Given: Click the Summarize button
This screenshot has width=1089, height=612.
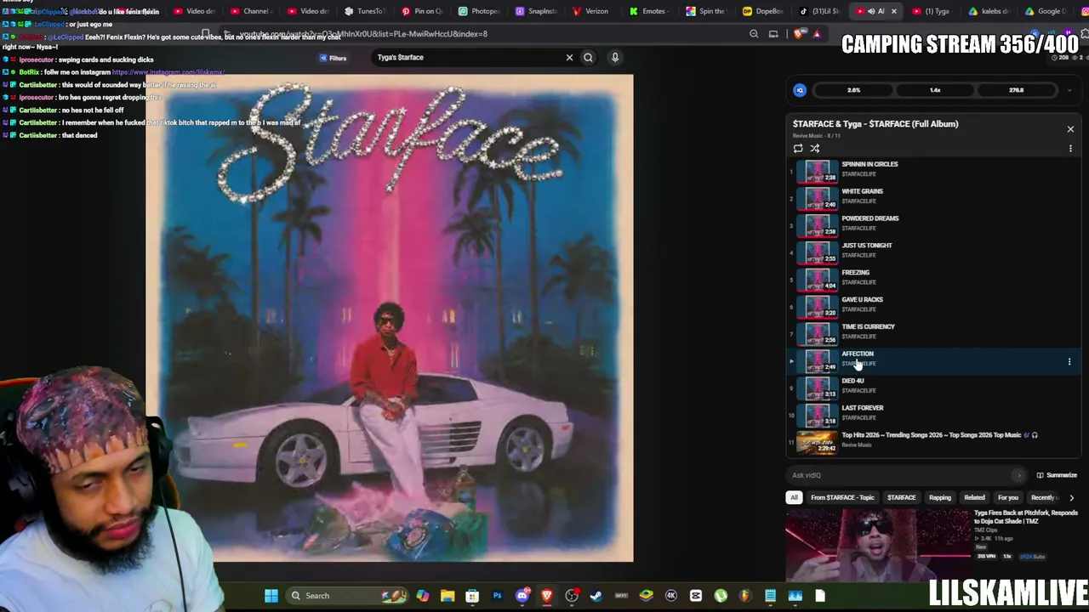Looking at the screenshot, I should point(1057,475).
